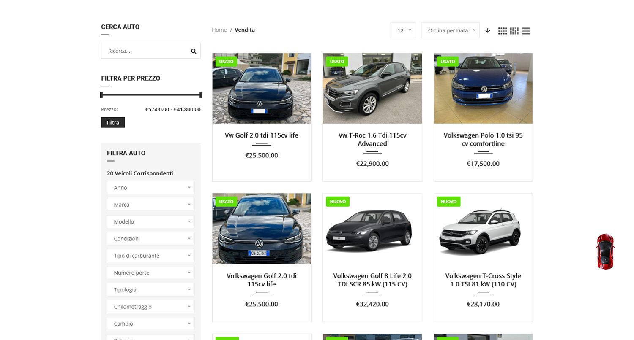Switch to the uniform grid view
The image size is (634, 340).
(503, 31)
